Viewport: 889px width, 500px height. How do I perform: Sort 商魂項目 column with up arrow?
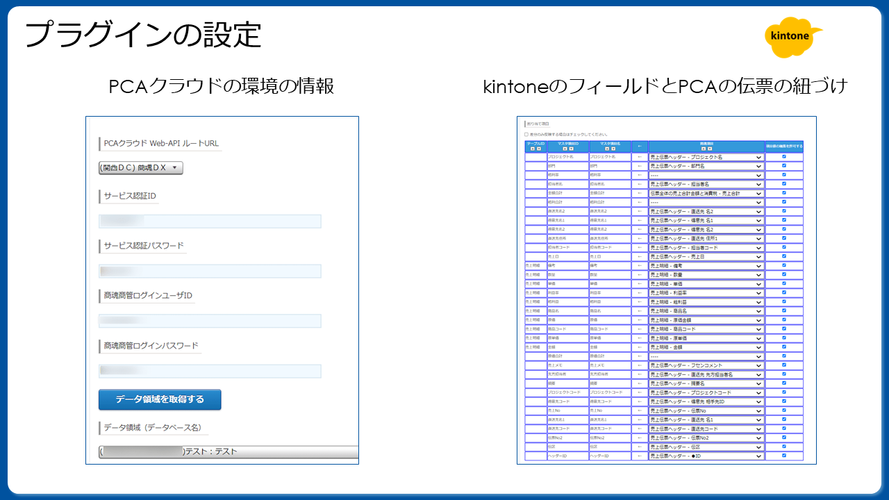click(x=704, y=149)
